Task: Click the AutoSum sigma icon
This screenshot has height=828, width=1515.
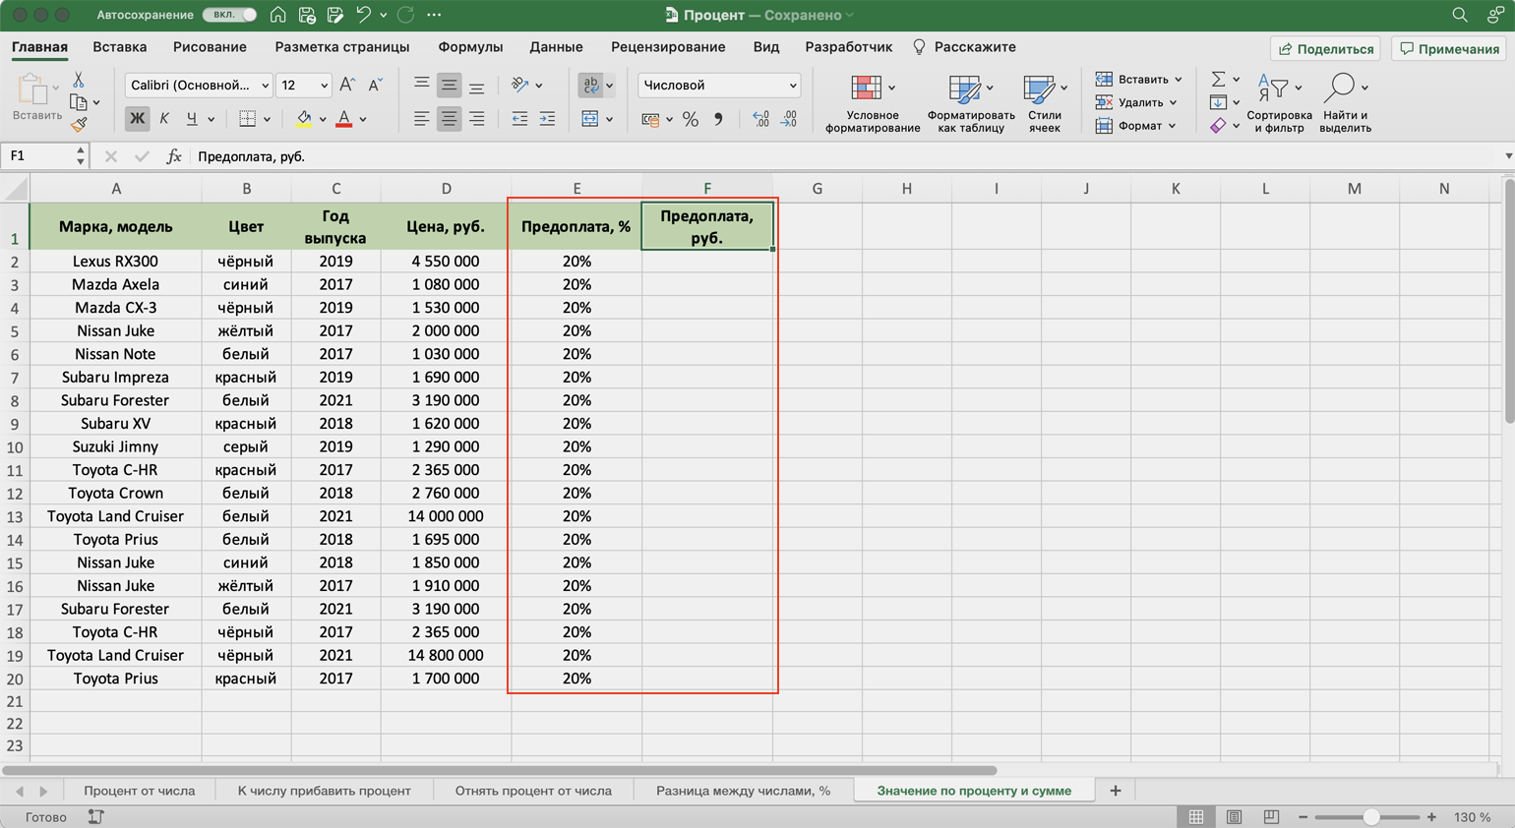Action: pos(1218,79)
